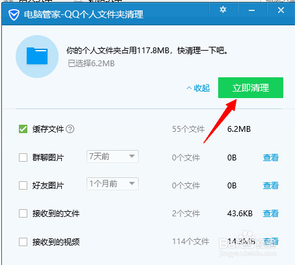
Task: Click the 55个文件 count
Action: pyautogui.click(x=188, y=129)
